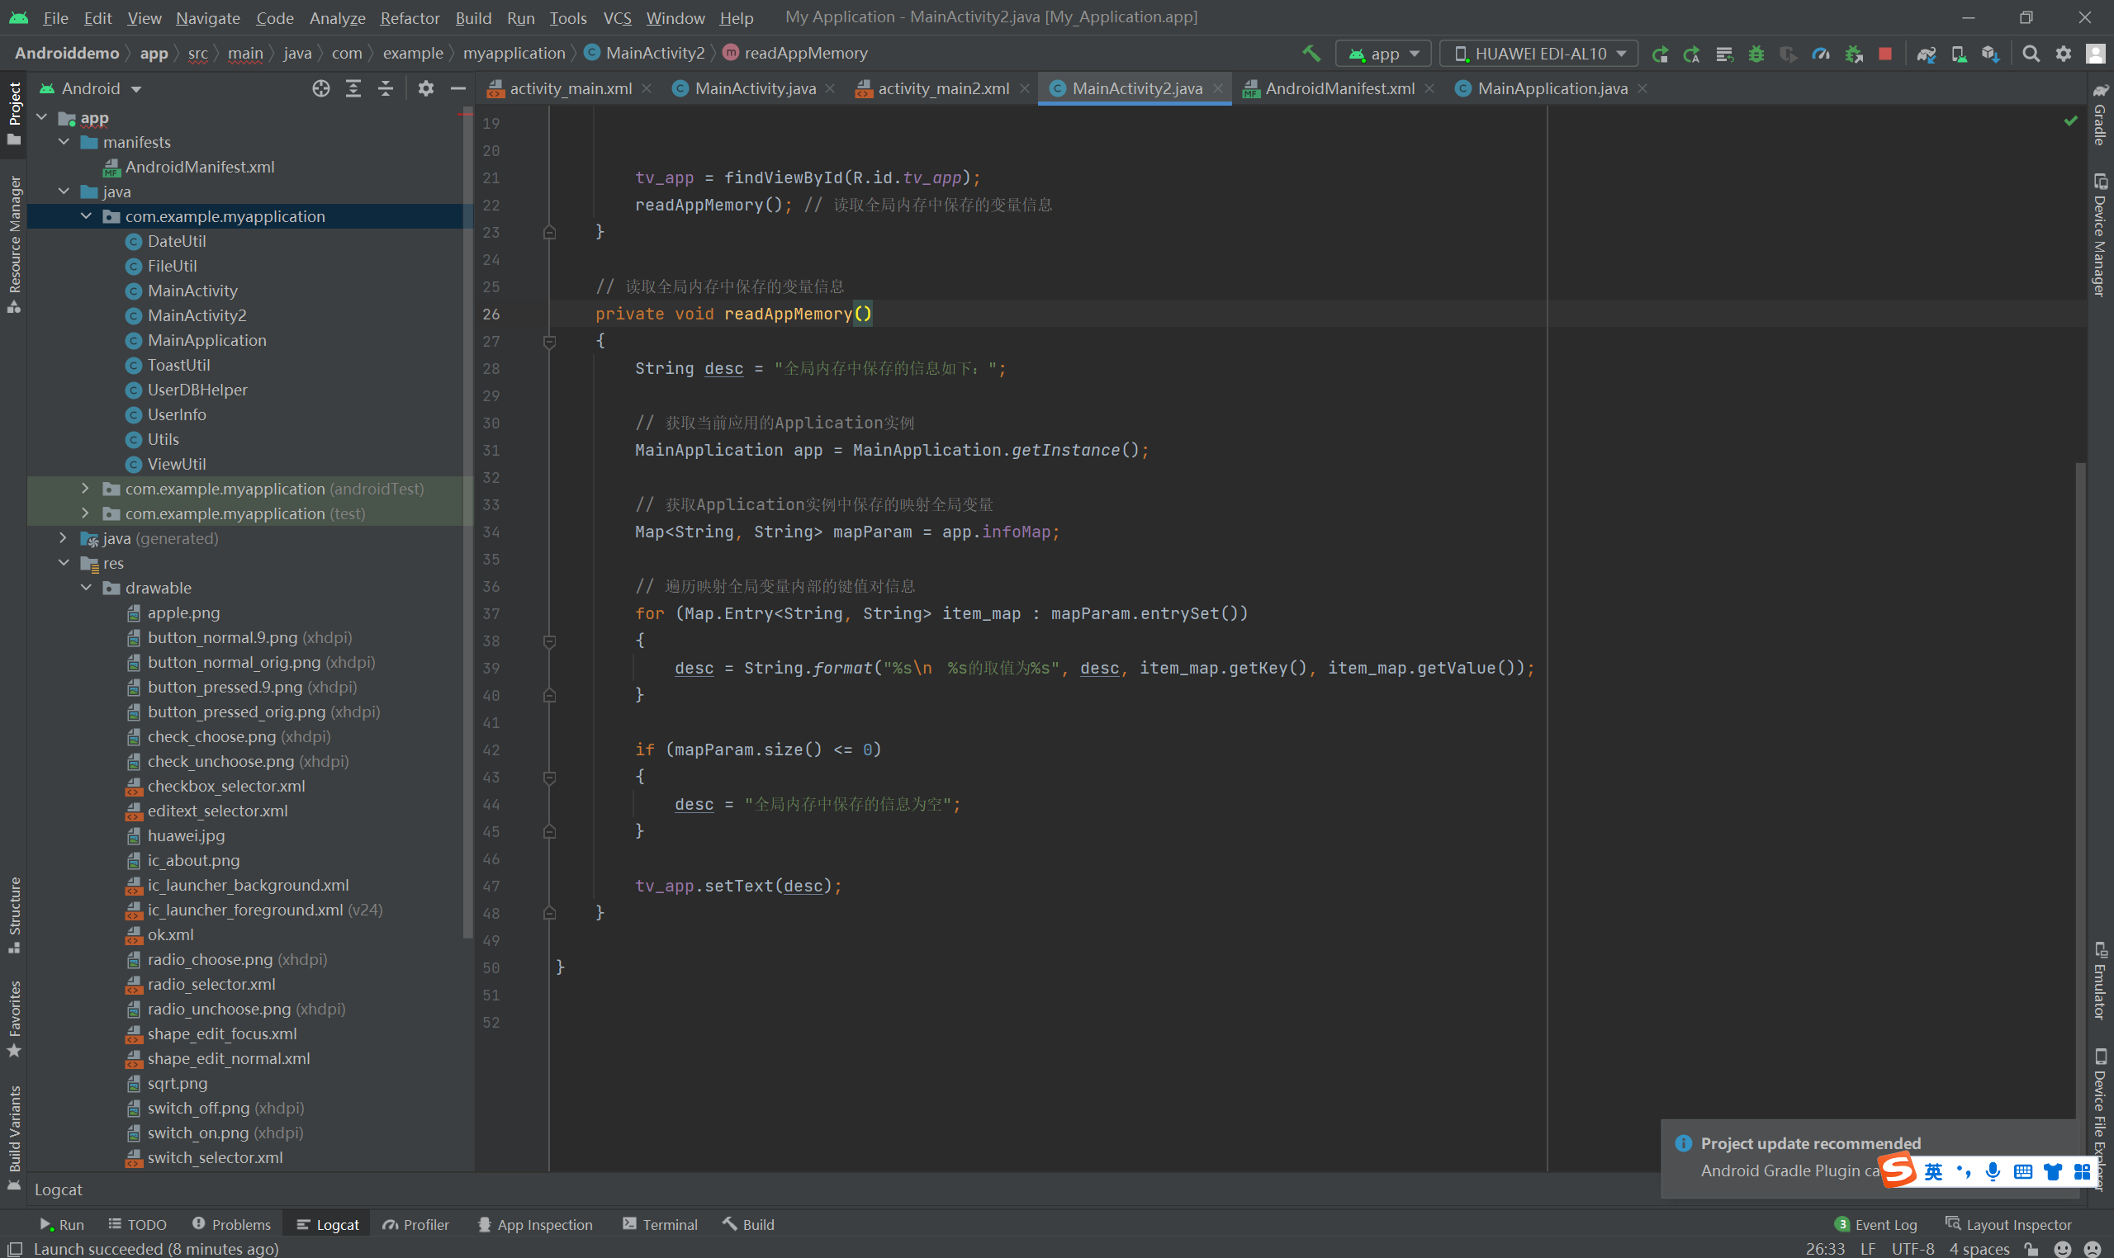The width and height of the screenshot is (2114, 1258).
Task: Sync project with Gradle files elephant icon
Action: coord(1926,54)
